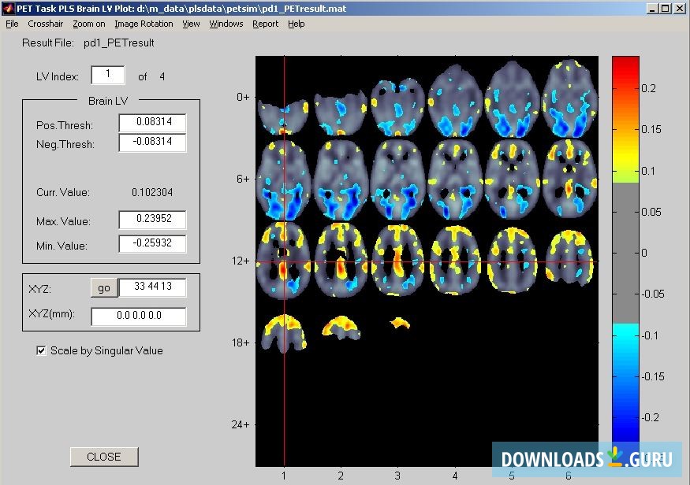Image resolution: width=690 pixels, height=485 pixels.
Task: Select the Neg.Thresh value field
Action: (152, 143)
